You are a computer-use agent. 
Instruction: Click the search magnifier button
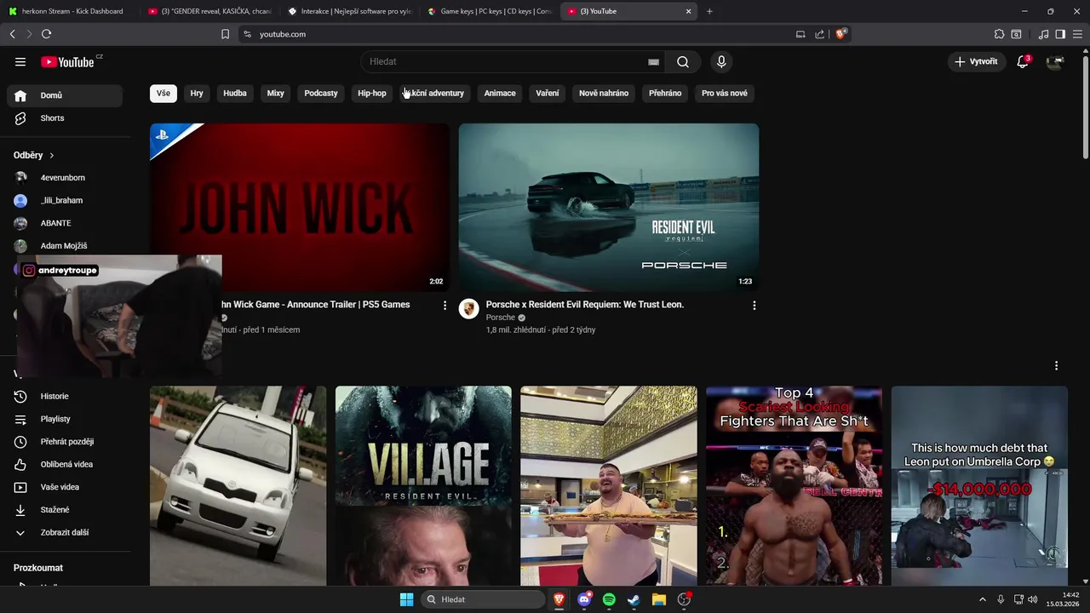click(683, 61)
